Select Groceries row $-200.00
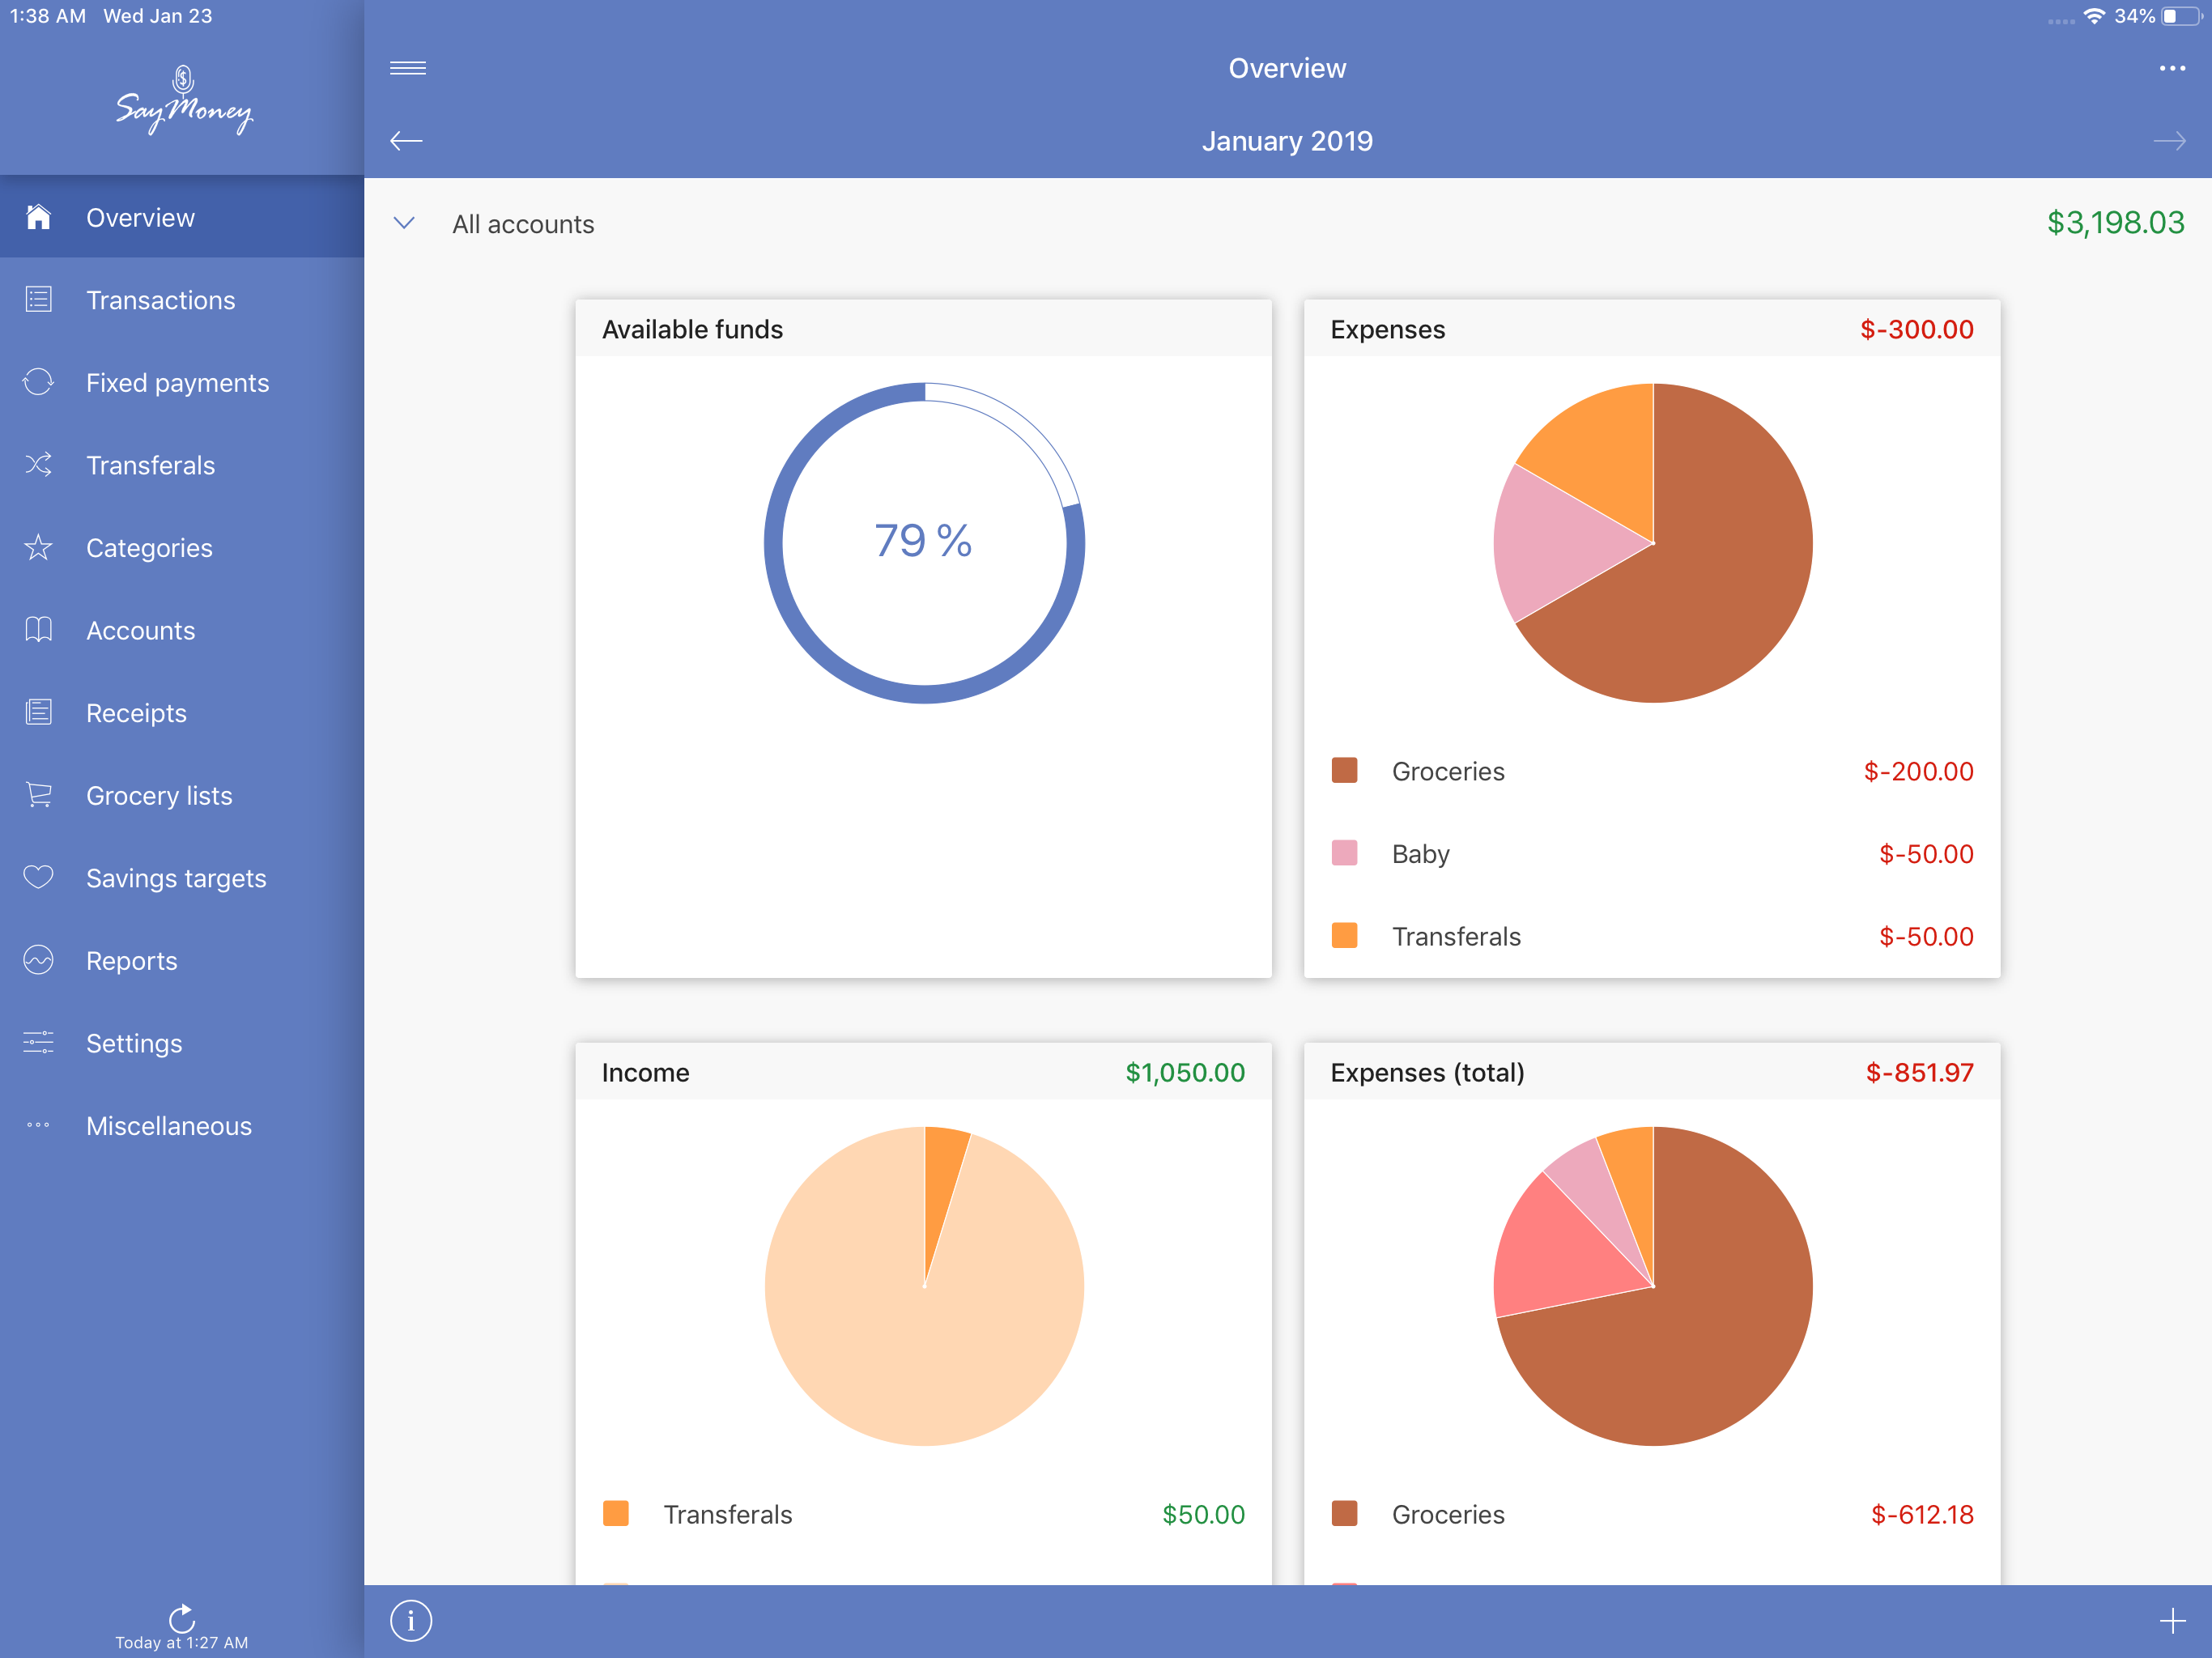 (1652, 771)
